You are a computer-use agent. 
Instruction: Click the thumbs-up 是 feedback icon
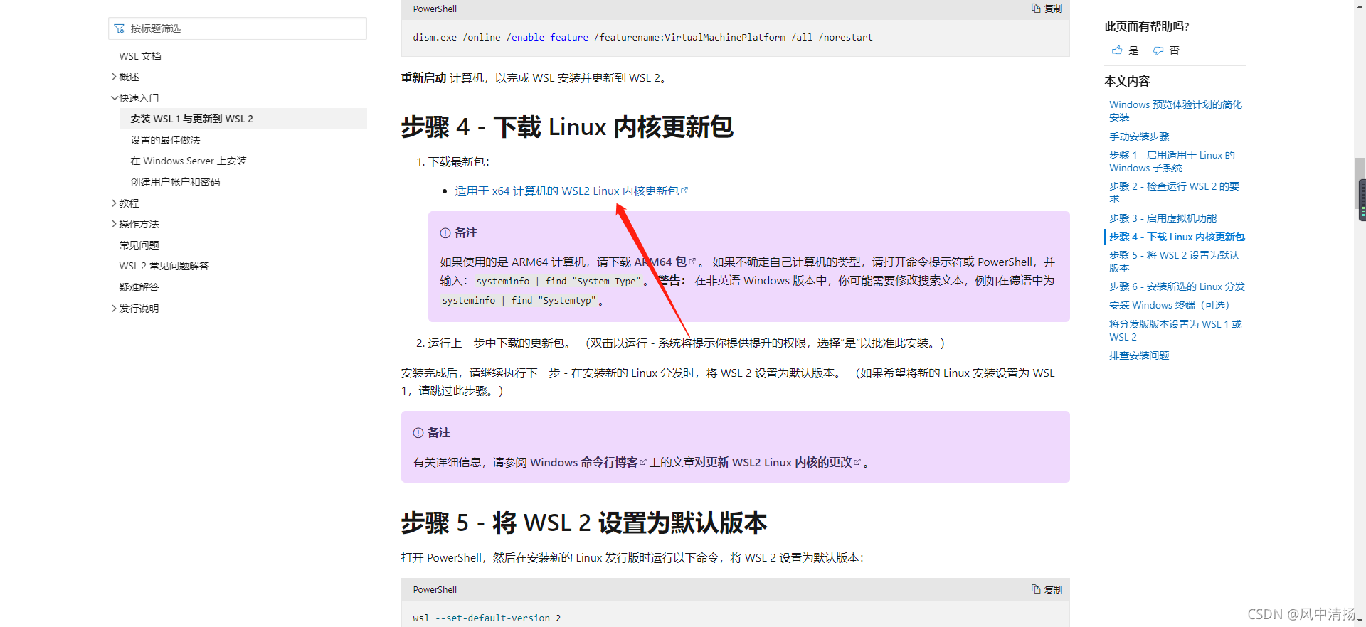point(1117,50)
